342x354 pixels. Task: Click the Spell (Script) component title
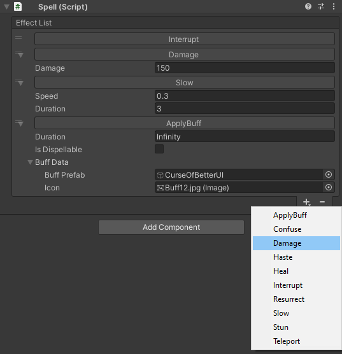coord(63,7)
